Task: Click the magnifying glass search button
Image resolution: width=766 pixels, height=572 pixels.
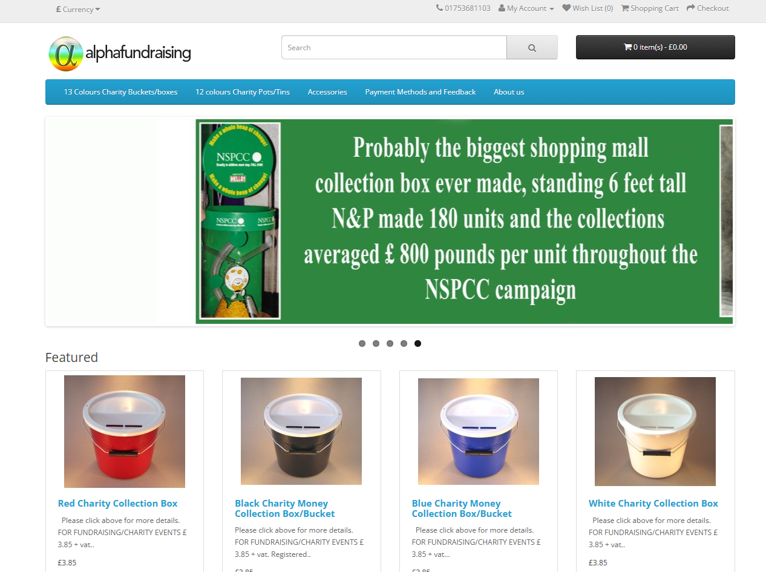Action: pyautogui.click(x=532, y=47)
